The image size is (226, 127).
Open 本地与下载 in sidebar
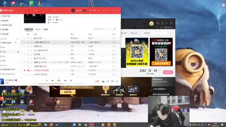pyautogui.click(x=6, y=16)
